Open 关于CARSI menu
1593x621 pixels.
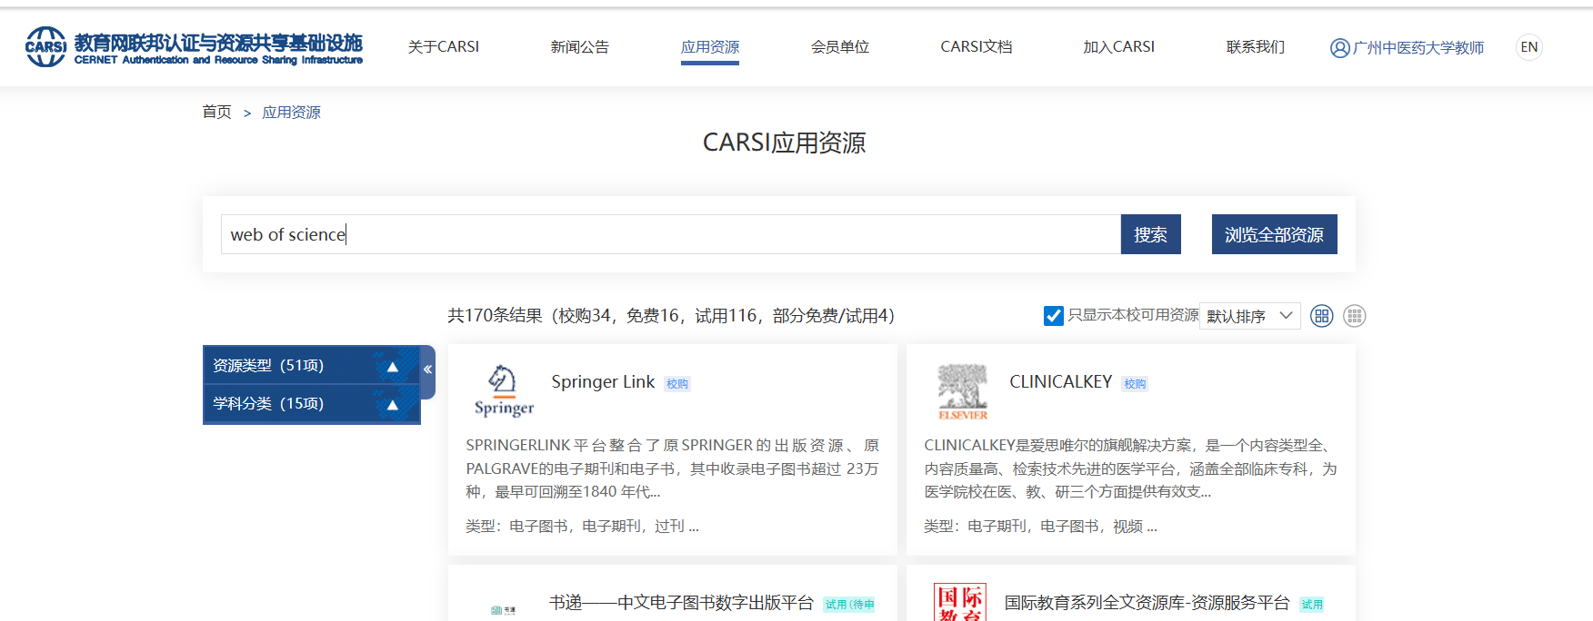(444, 46)
